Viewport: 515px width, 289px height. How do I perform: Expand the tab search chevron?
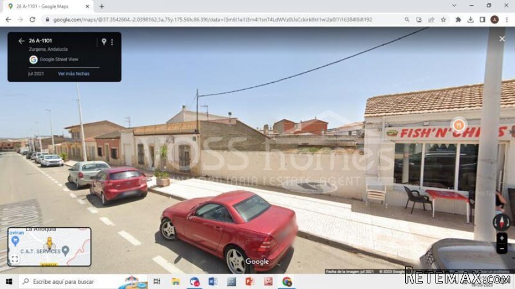(x=454, y=6)
